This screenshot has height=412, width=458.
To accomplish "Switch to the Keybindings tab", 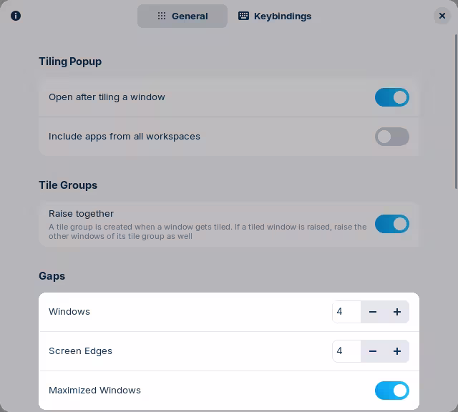I will [275, 16].
